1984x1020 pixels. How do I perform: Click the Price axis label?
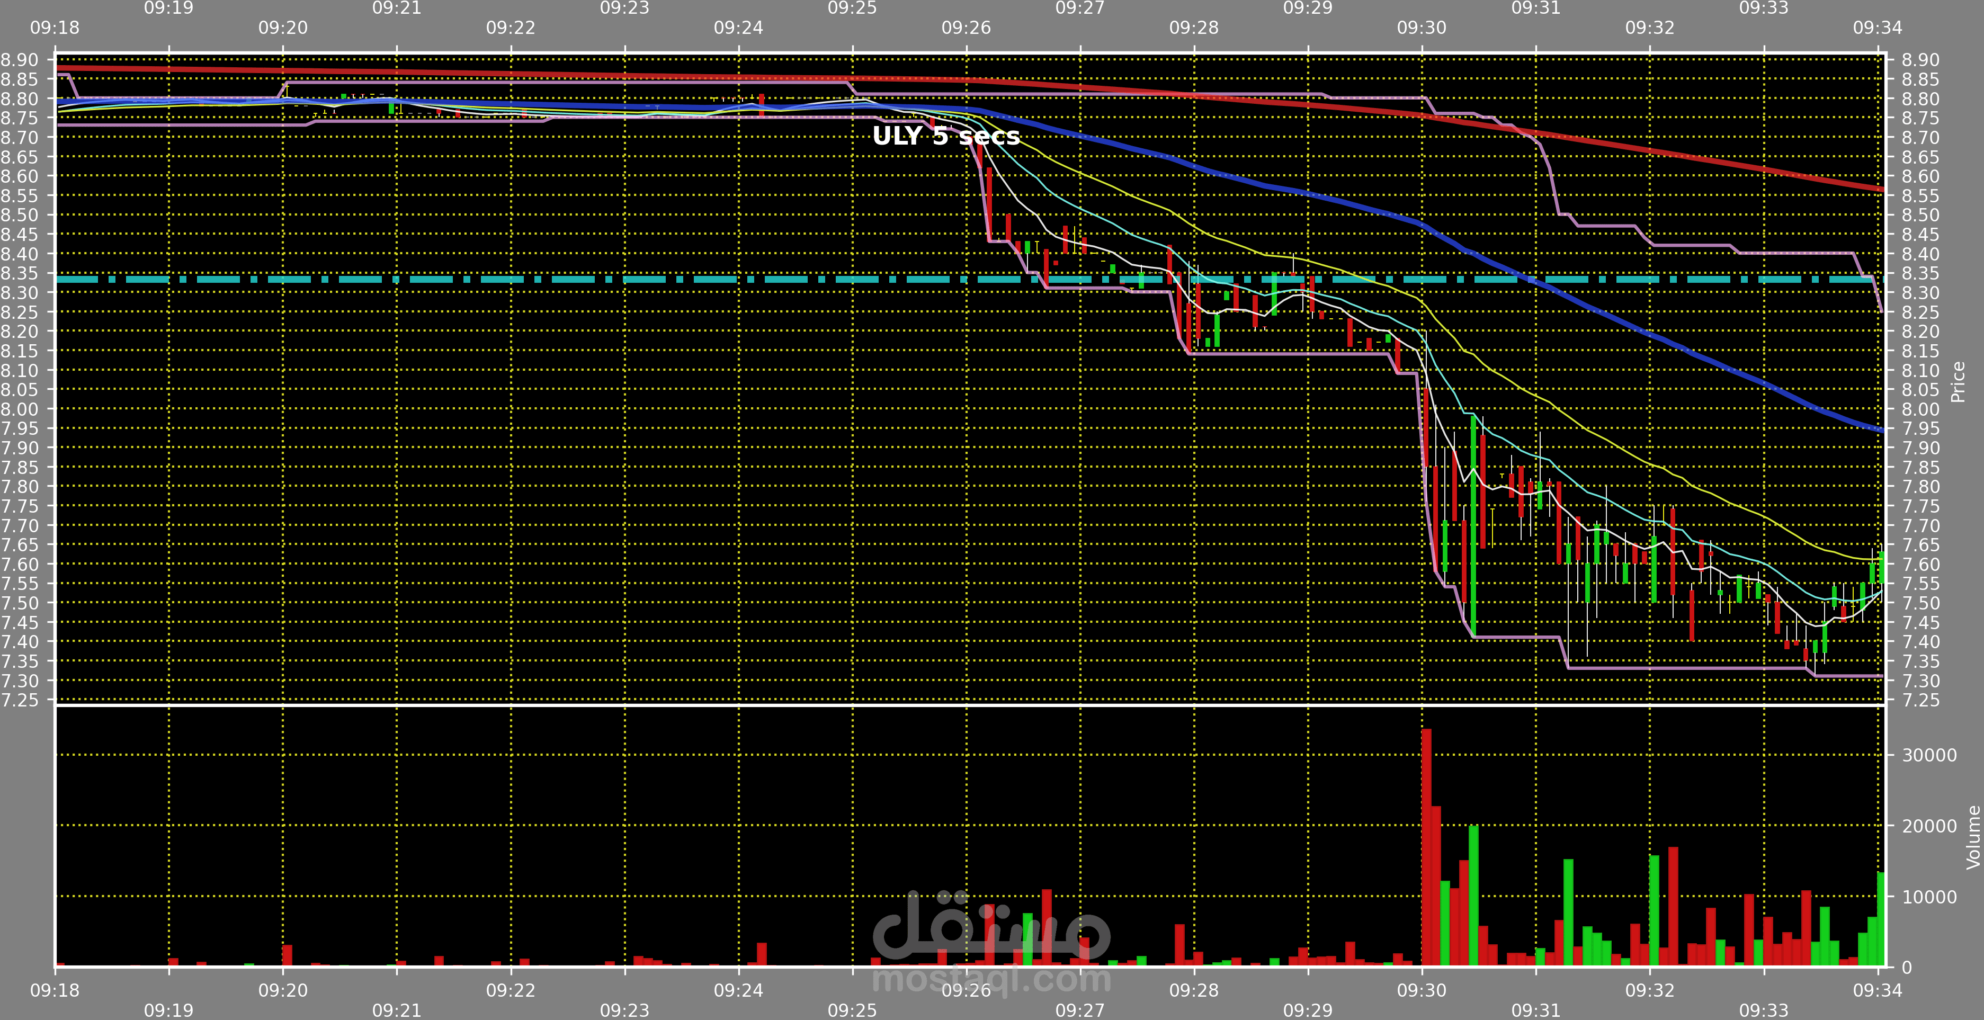click(x=1957, y=382)
